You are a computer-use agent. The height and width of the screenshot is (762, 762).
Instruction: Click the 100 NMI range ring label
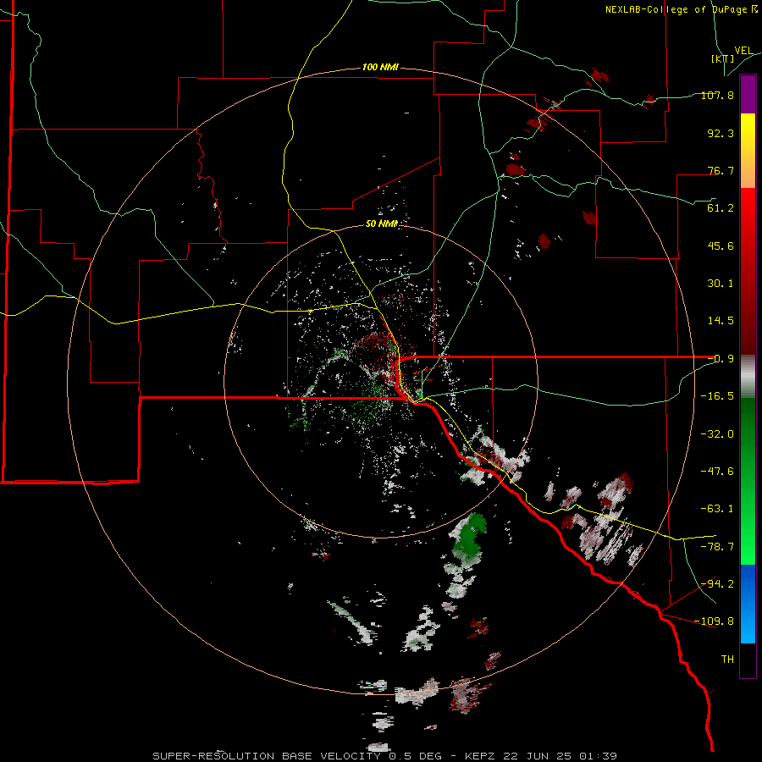380,67
